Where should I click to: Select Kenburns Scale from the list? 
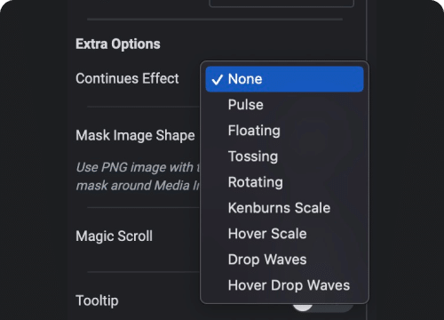[x=284, y=208]
